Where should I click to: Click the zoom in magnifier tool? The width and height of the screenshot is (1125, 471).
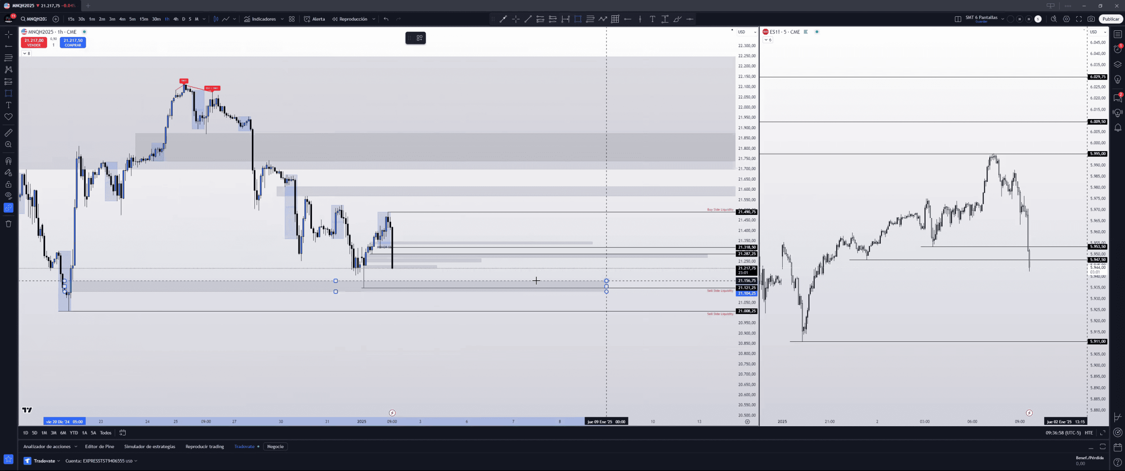click(8, 145)
